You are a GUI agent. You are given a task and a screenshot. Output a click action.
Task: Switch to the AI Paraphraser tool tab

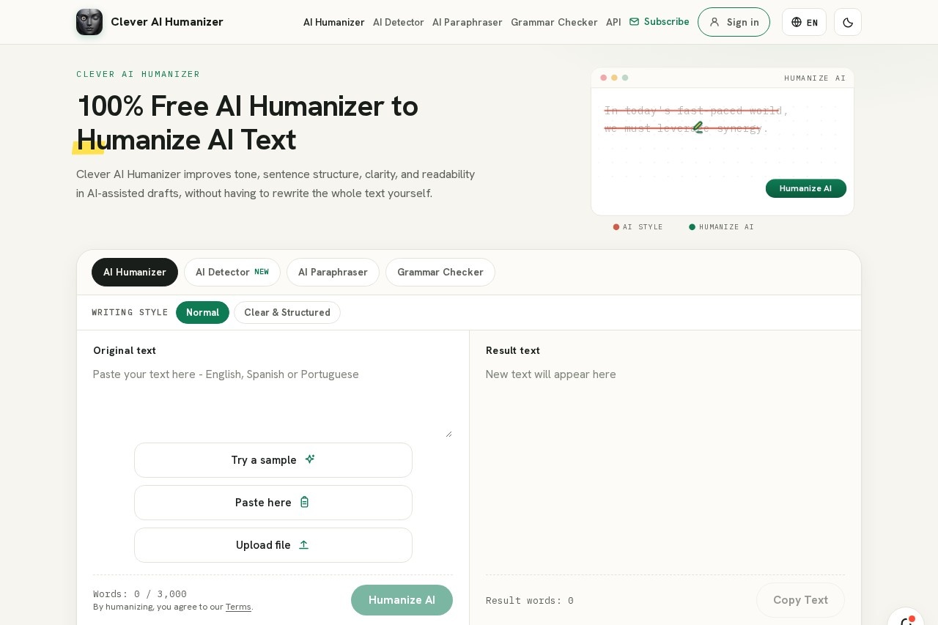(333, 272)
